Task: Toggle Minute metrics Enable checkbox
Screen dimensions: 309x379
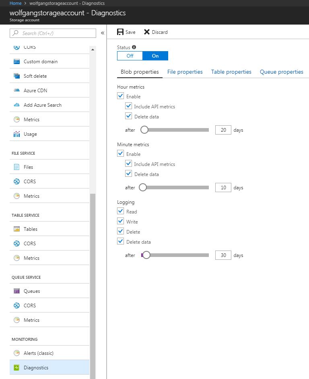Action: pyautogui.click(x=120, y=153)
